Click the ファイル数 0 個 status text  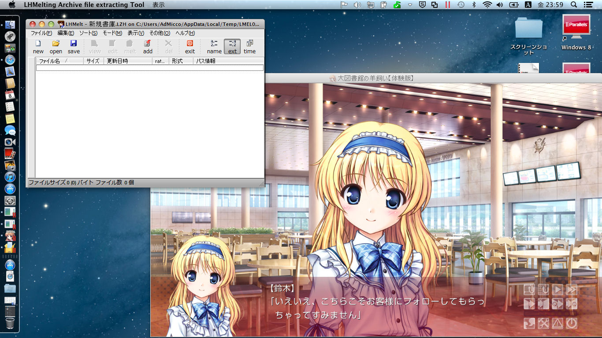(115, 182)
